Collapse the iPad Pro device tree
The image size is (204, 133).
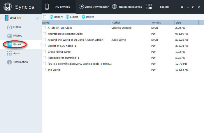click(x=2, y=18)
